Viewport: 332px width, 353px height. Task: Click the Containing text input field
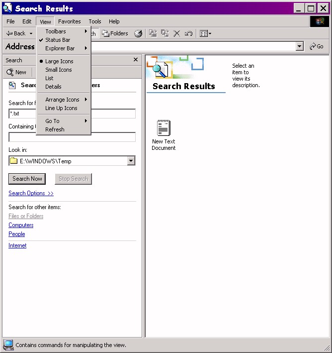tap(72, 137)
